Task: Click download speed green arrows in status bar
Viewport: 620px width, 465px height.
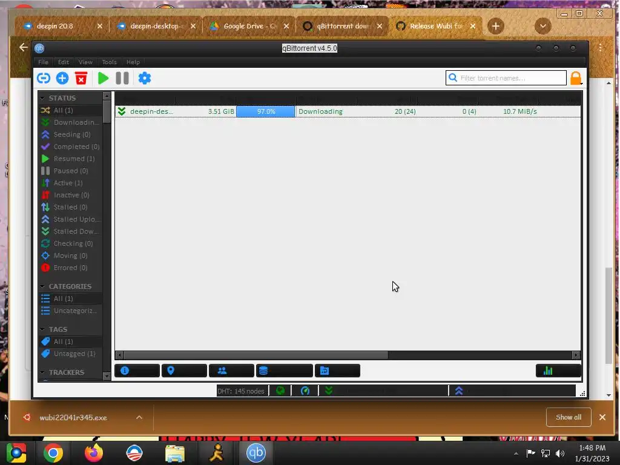Action: (329, 391)
